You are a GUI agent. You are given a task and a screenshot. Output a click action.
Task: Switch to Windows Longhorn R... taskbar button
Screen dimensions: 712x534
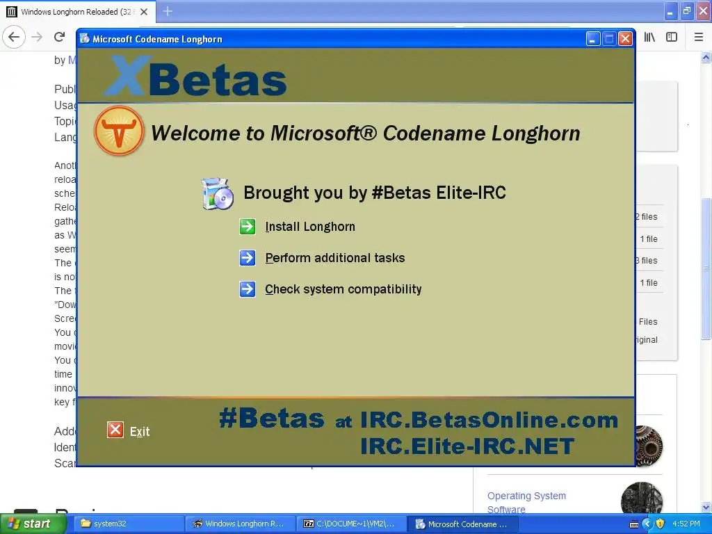pyautogui.click(x=240, y=524)
